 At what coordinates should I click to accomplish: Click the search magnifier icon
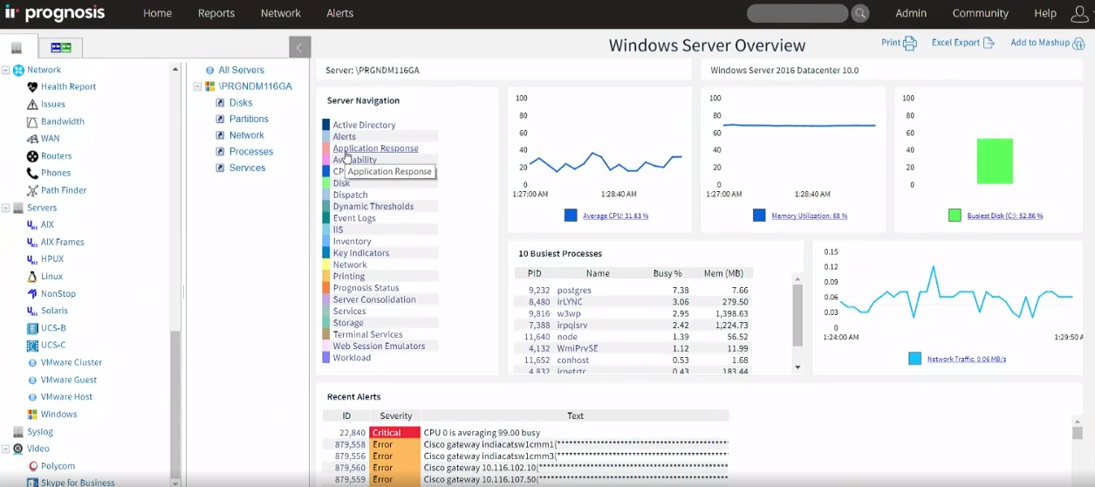[x=860, y=13]
